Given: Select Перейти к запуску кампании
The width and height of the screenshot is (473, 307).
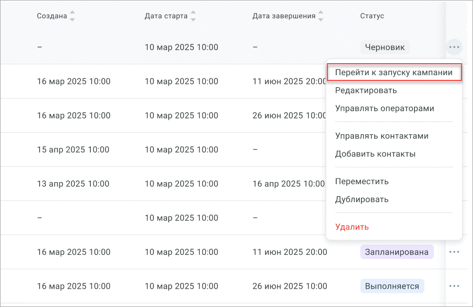Looking at the screenshot, I should [394, 73].
